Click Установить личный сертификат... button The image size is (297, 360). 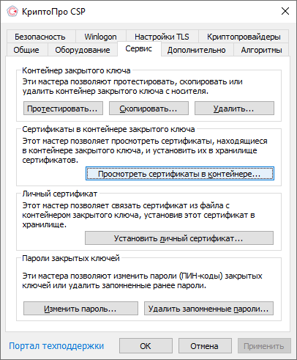(x=179, y=238)
